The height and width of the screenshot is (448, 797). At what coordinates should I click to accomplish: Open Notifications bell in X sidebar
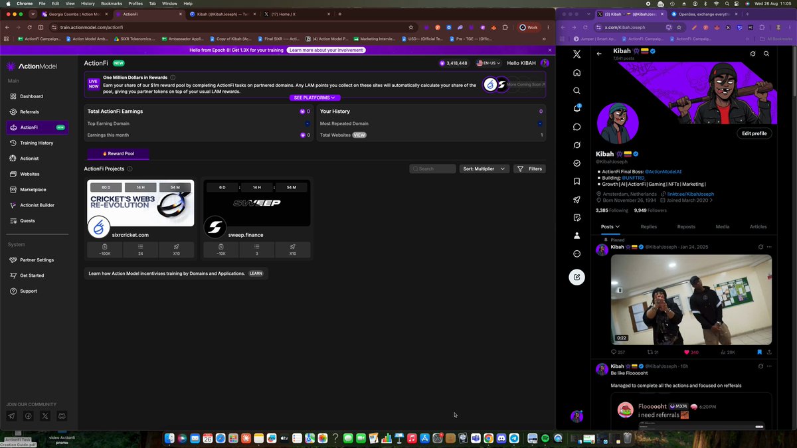click(x=576, y=108)
